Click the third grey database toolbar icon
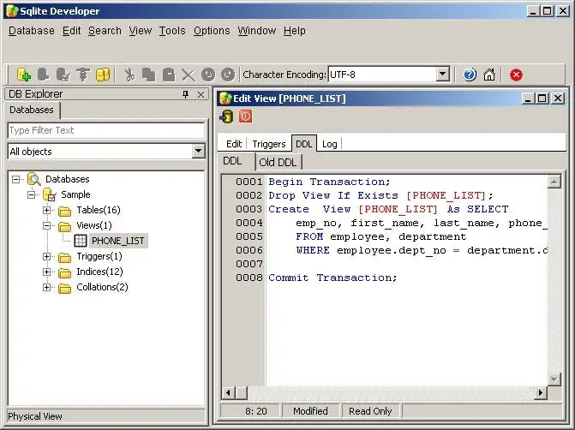This screenshot has width=575, height=430. 63,75
